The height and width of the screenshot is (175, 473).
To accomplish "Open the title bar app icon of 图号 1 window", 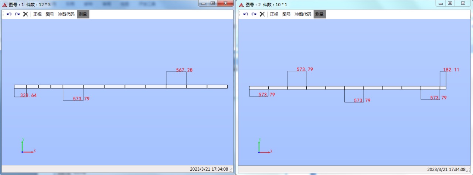I will (4, 5).
